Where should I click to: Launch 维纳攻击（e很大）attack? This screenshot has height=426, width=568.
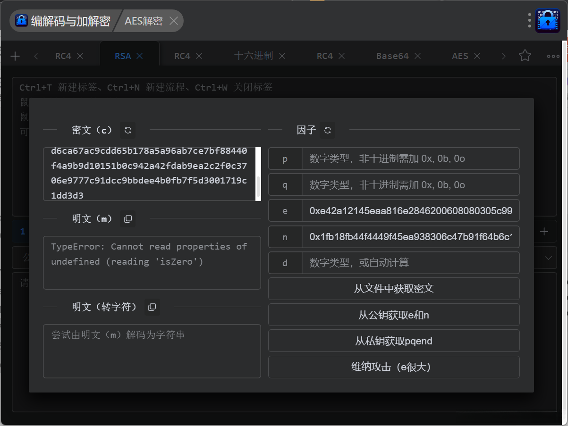click(394, 367)
